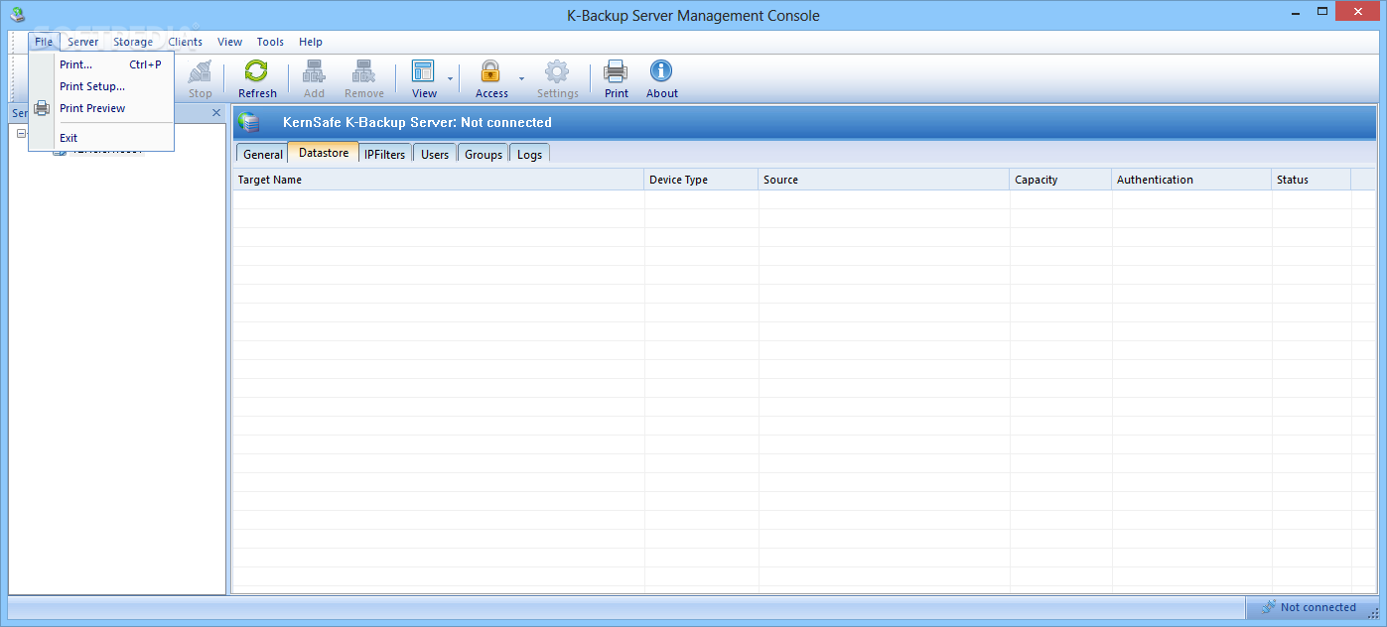Collapse the server tree root node
The height and width of the screenshot is (627, 1387).
[x=22, y=134]
